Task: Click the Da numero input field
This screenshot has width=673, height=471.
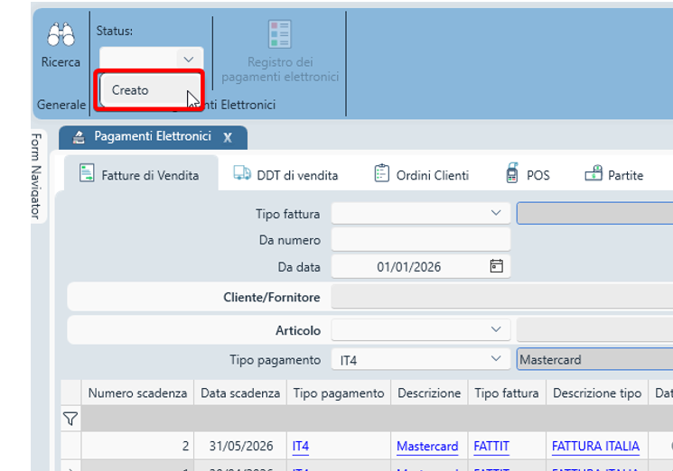Action: [x=421, y=240]
